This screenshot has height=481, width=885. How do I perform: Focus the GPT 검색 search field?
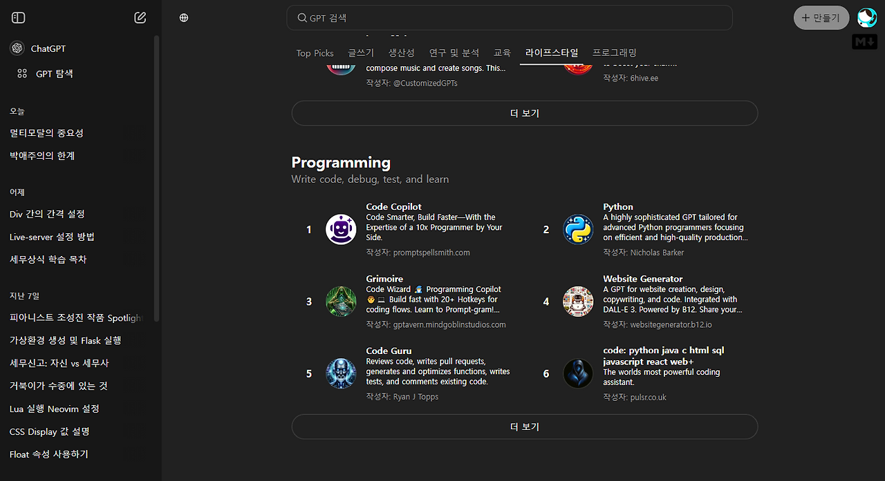point(510,18)
